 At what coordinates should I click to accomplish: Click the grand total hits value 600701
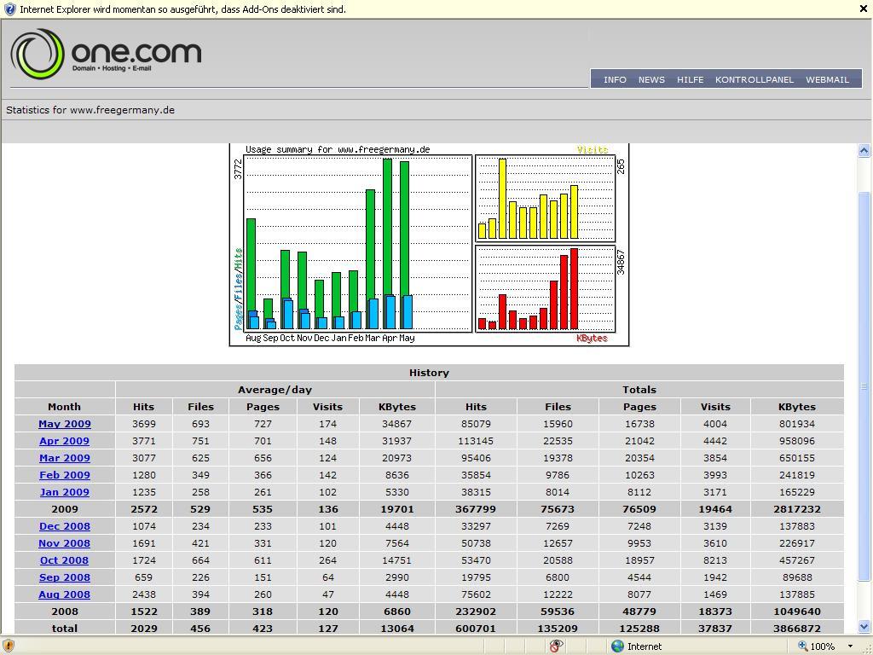476,629
